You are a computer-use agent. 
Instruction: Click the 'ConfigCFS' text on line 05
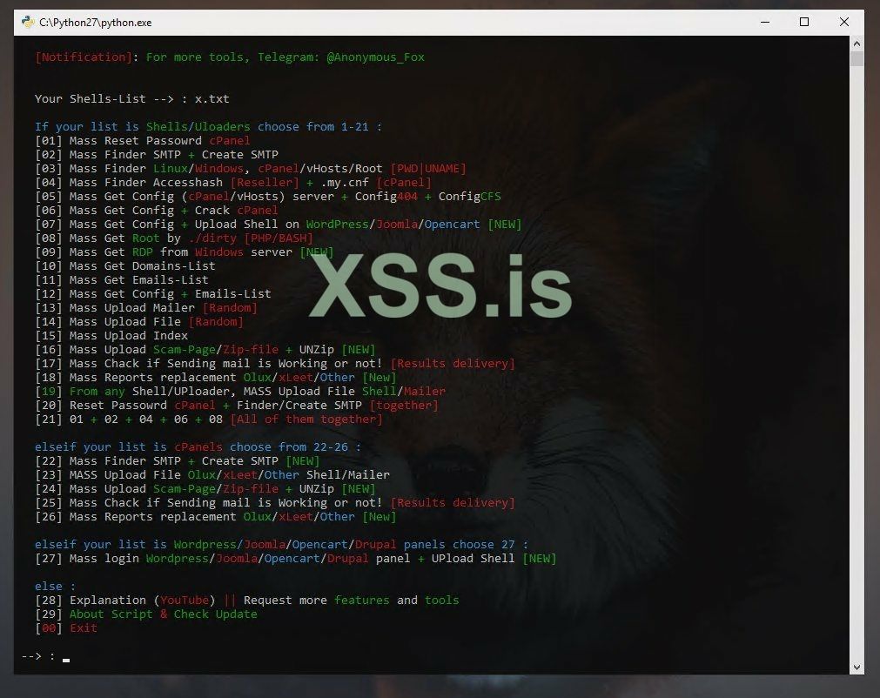coord(470,197)
